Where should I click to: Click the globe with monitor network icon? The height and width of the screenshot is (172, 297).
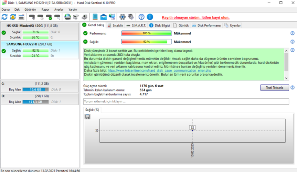pyautogui.click(x=112, y=17)
